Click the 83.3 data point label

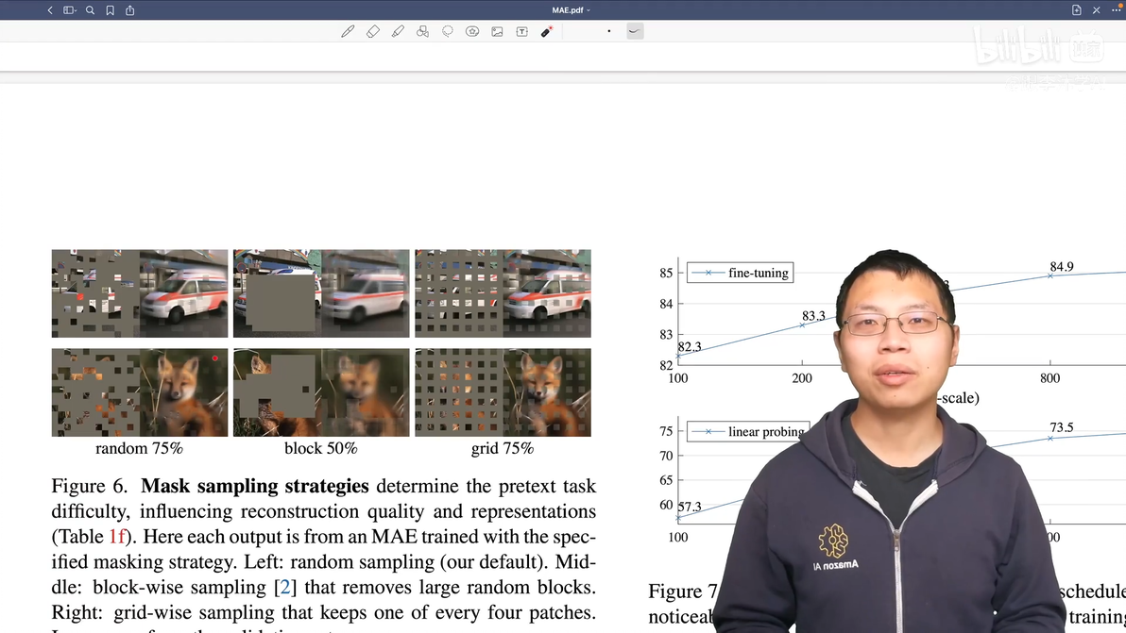(x=813, y=316)
